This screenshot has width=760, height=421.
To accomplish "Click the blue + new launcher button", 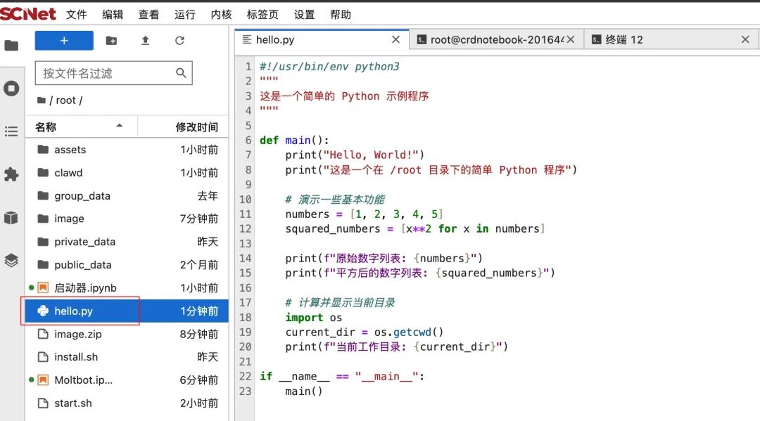I will pyautogui.click(x=64, y=41).
